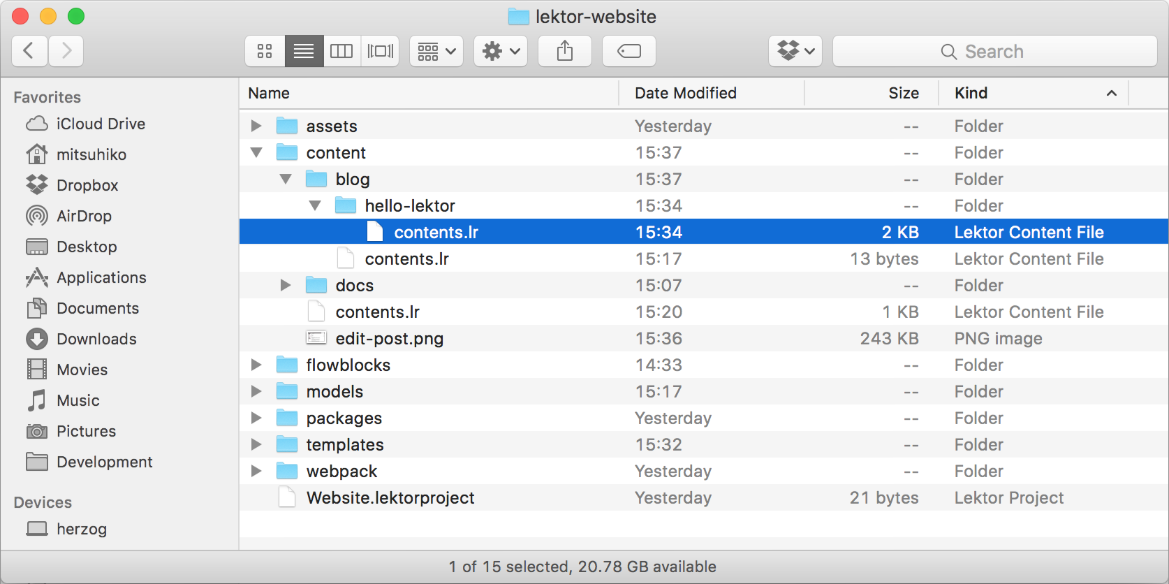Open the Arrange items dropdown
Screen dimensions: 1169x584
click(436, 51)
